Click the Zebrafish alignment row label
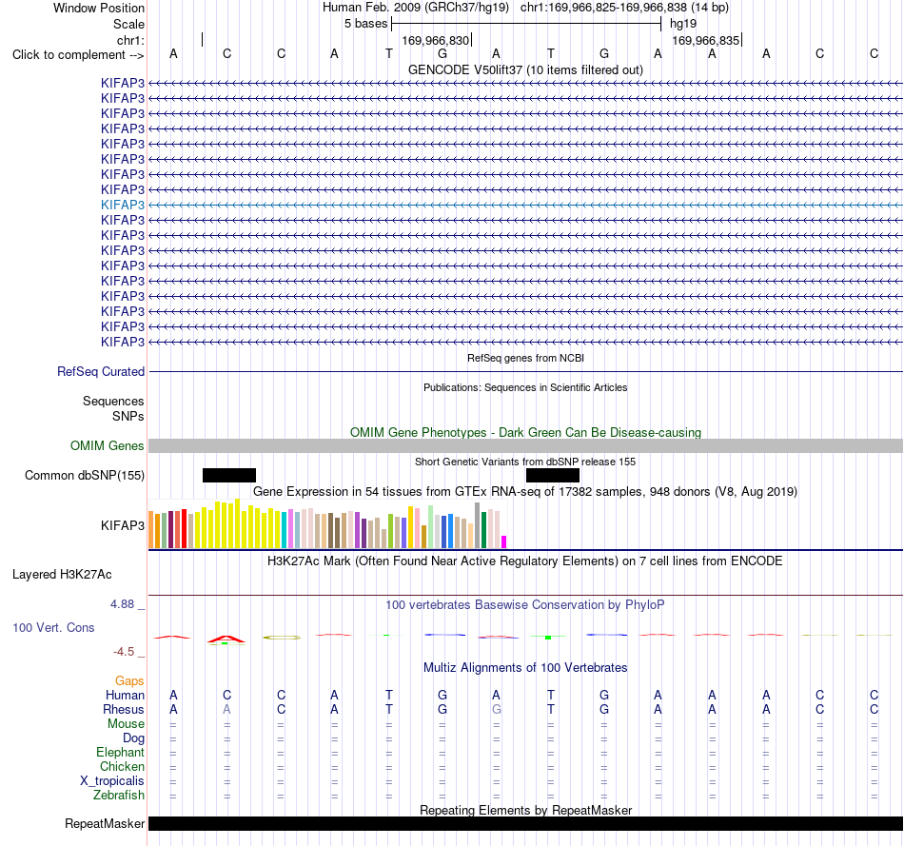Screen dimensions: 904x846 [119, 795]
